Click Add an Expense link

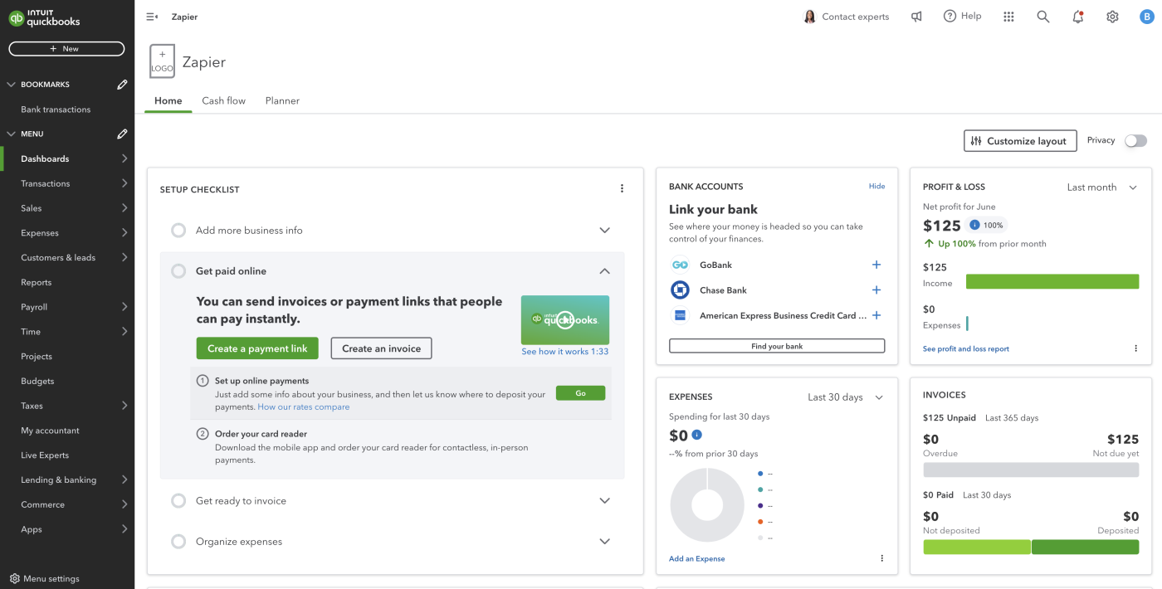pos(696,559)
